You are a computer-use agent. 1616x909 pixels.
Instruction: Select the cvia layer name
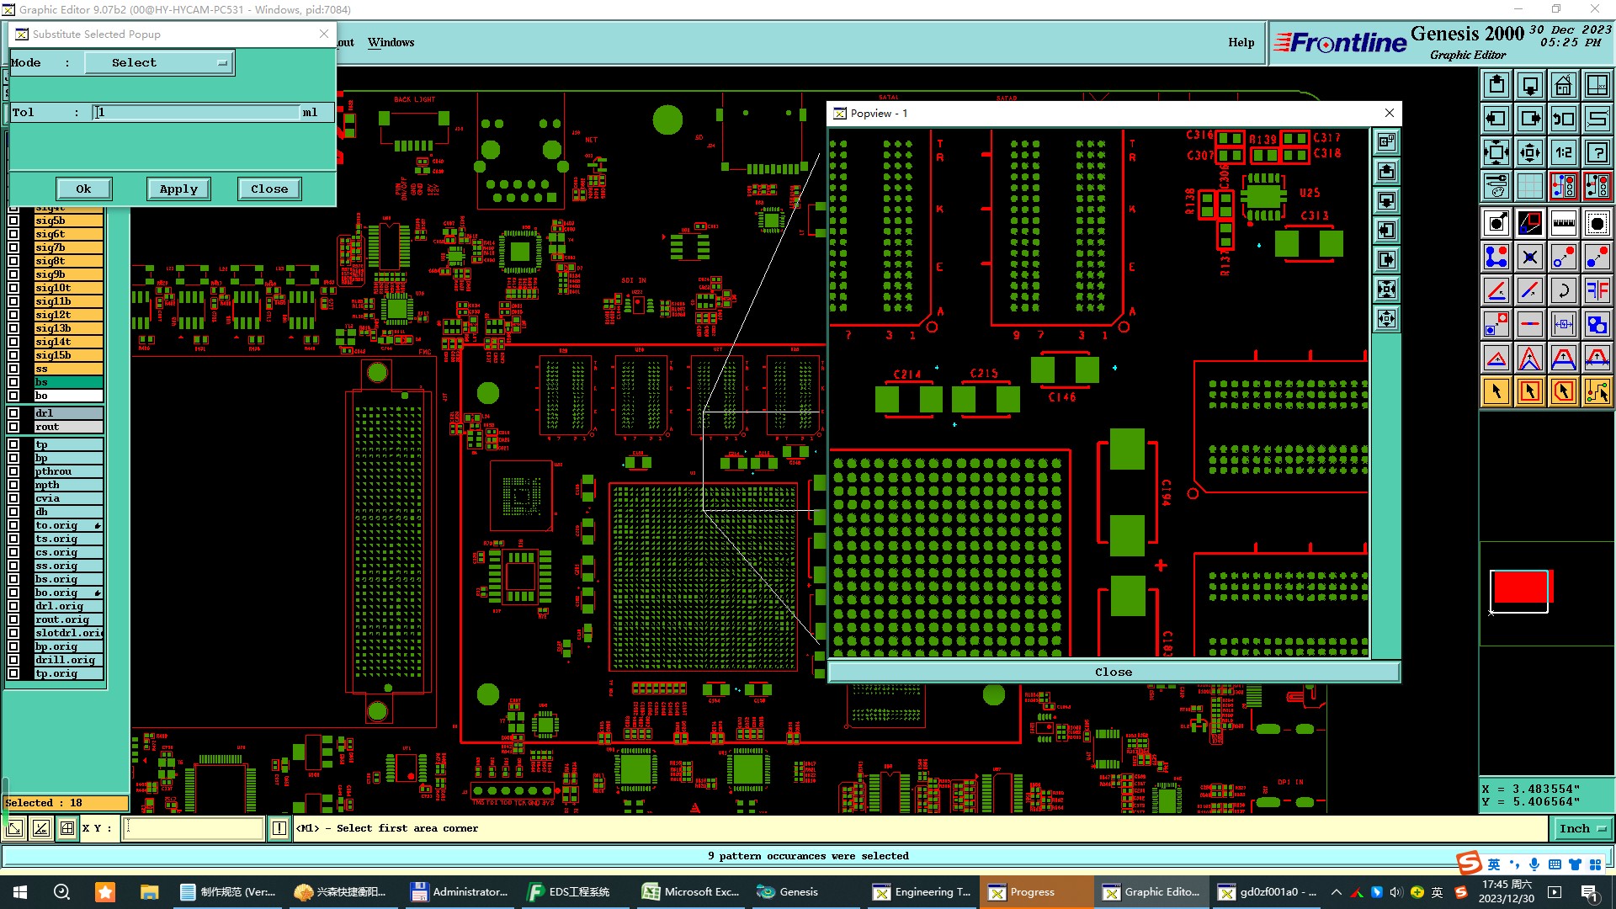pyautogui.click(x=68, y=498)
